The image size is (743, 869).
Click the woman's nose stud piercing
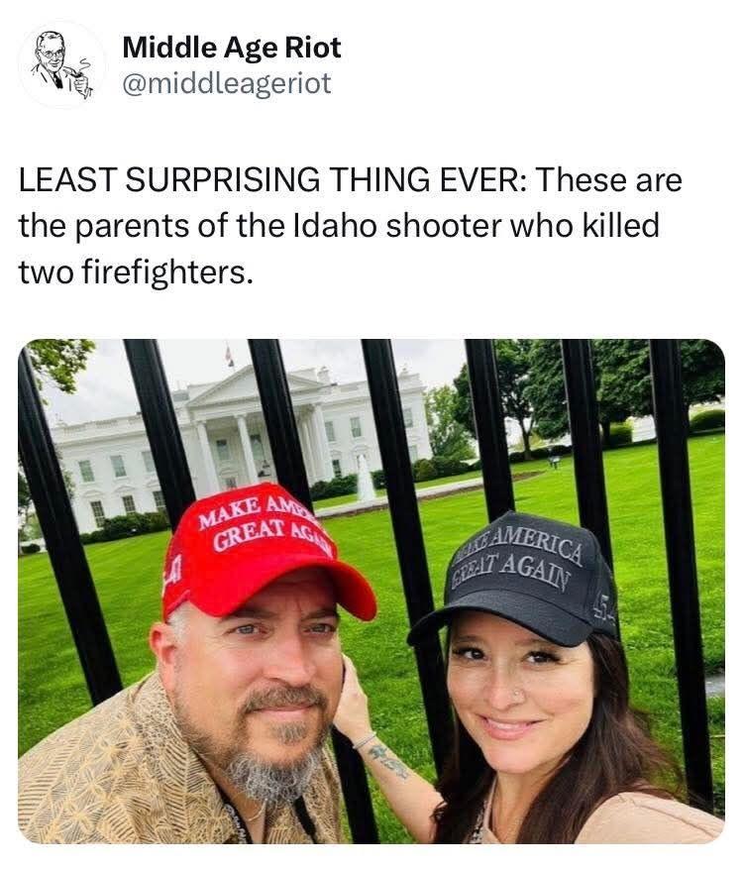pos(517,693)
